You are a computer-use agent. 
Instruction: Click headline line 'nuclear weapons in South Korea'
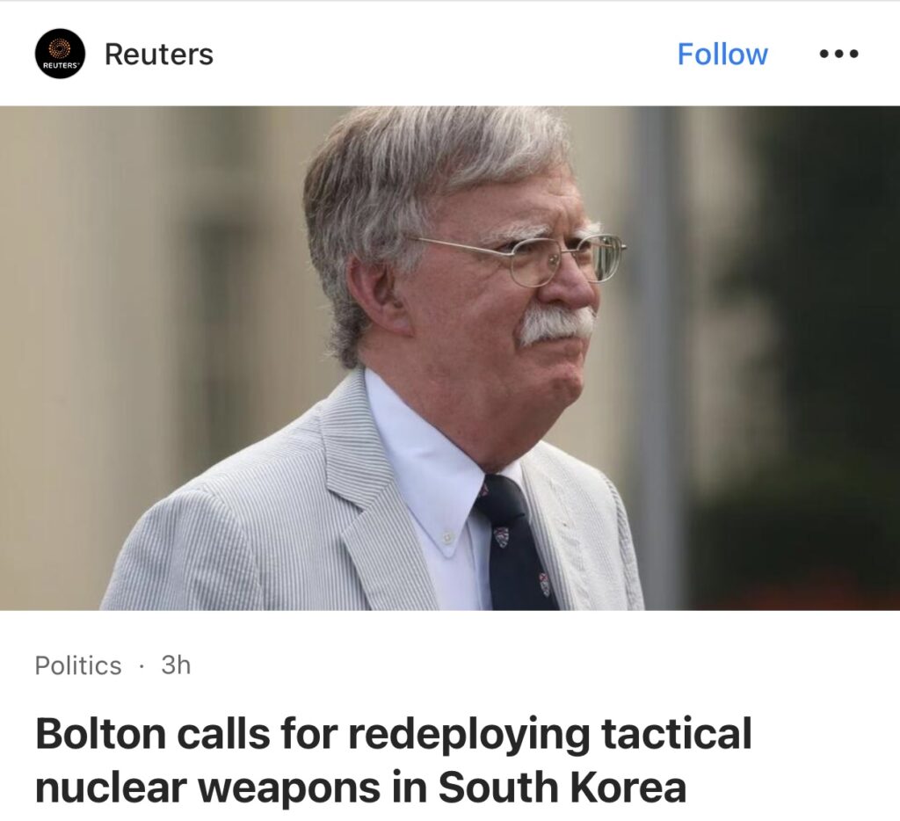(361, 787)
